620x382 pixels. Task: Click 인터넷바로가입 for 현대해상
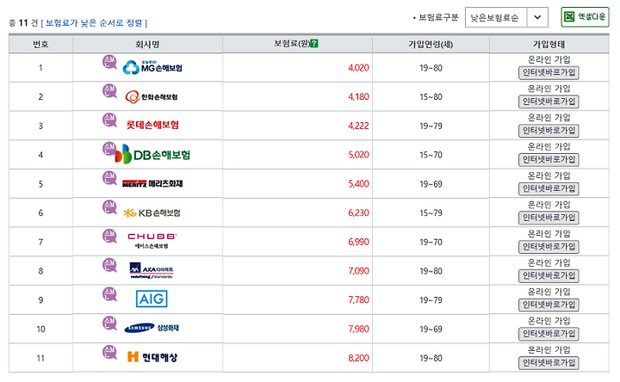pyautogui.click(x=549, y=363)
